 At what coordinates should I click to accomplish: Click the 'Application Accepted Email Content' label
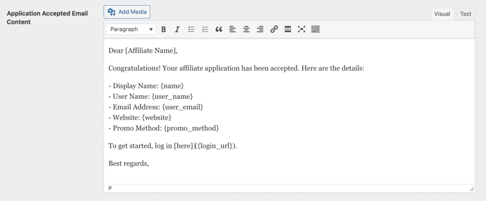47,18
